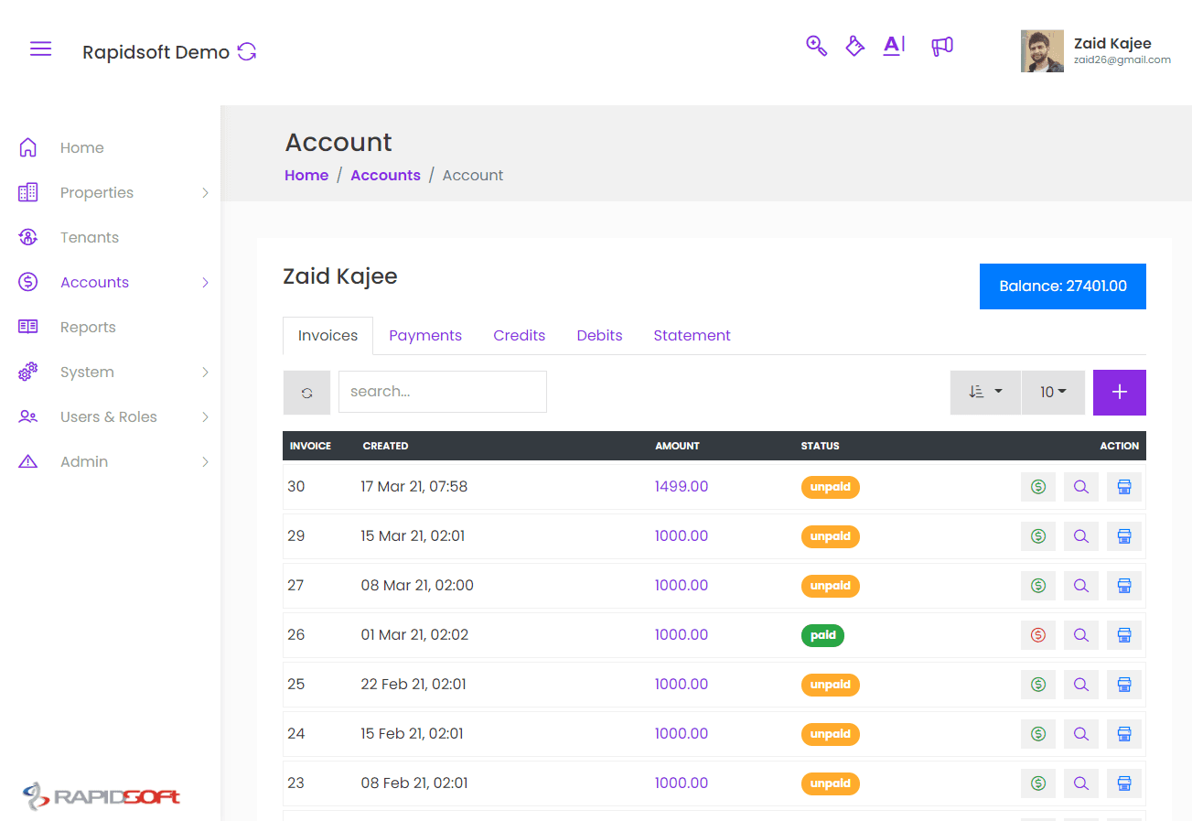Click the Balance: 27401.00 button
Image resolution: width=1192 pixels, height=821 pixels.
tap(1063, 286)
